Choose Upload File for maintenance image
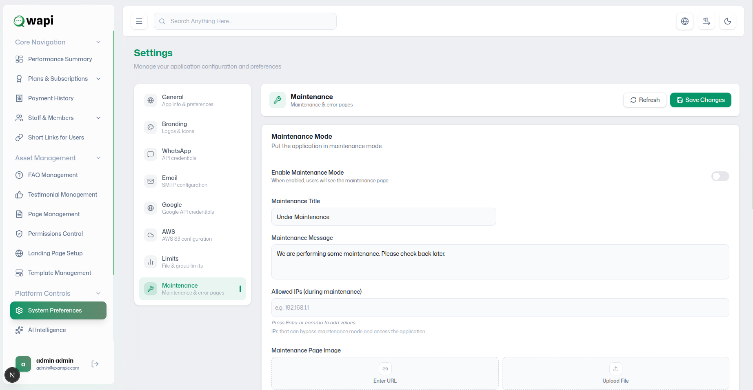Screen dimensions: 753x390 click(x=615, y=373)
